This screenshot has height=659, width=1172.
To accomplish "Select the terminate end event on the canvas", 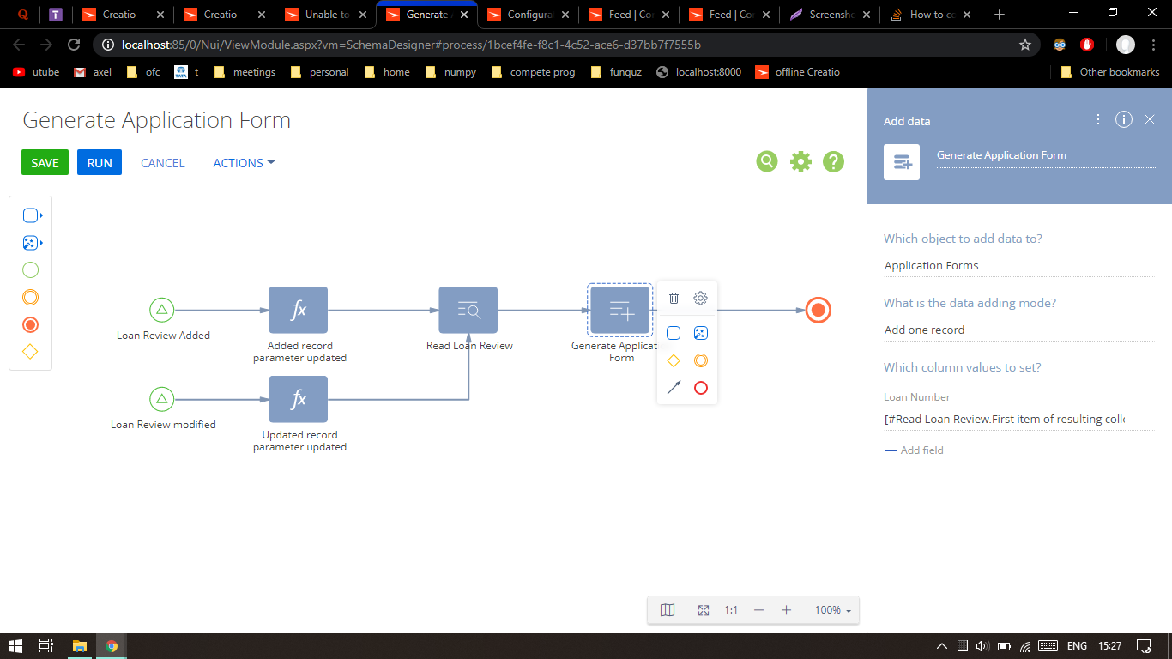I will (x=819, y=310).
